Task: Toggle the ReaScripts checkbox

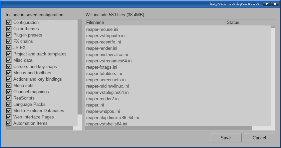Action: (9, 98)
